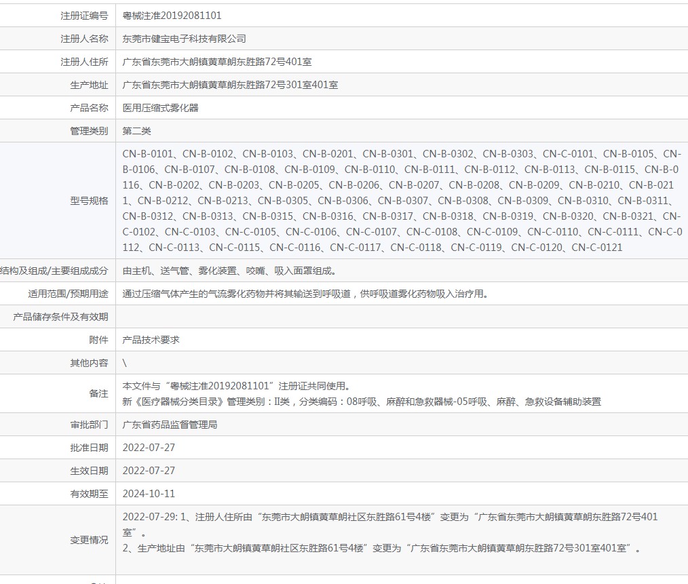This screenshot has width=688, height=584.
Task: Click remark line 本文件与…注册证共同使用
Action: (237, 386)
